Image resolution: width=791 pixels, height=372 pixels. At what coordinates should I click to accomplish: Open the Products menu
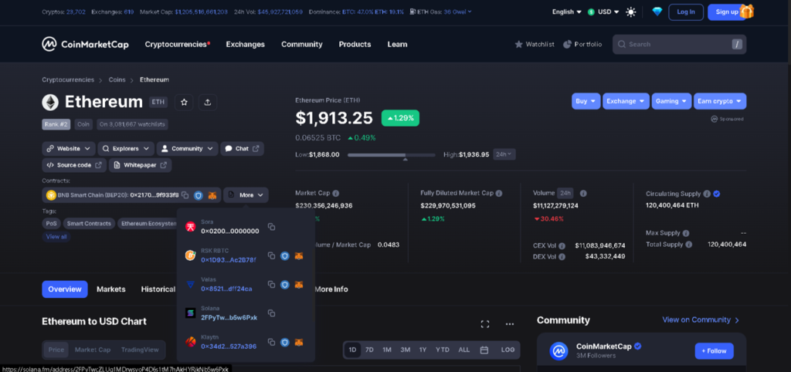(355, 44)
